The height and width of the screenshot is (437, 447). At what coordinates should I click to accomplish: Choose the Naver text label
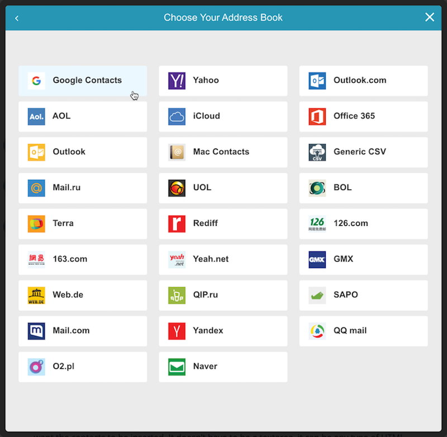pos(205,366)
